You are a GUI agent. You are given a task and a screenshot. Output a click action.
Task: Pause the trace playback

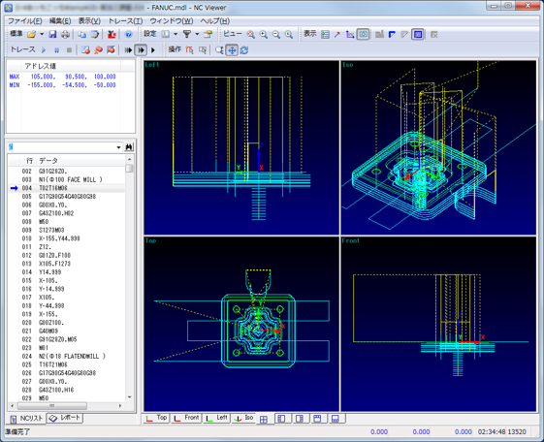click(x=56, y=50)
